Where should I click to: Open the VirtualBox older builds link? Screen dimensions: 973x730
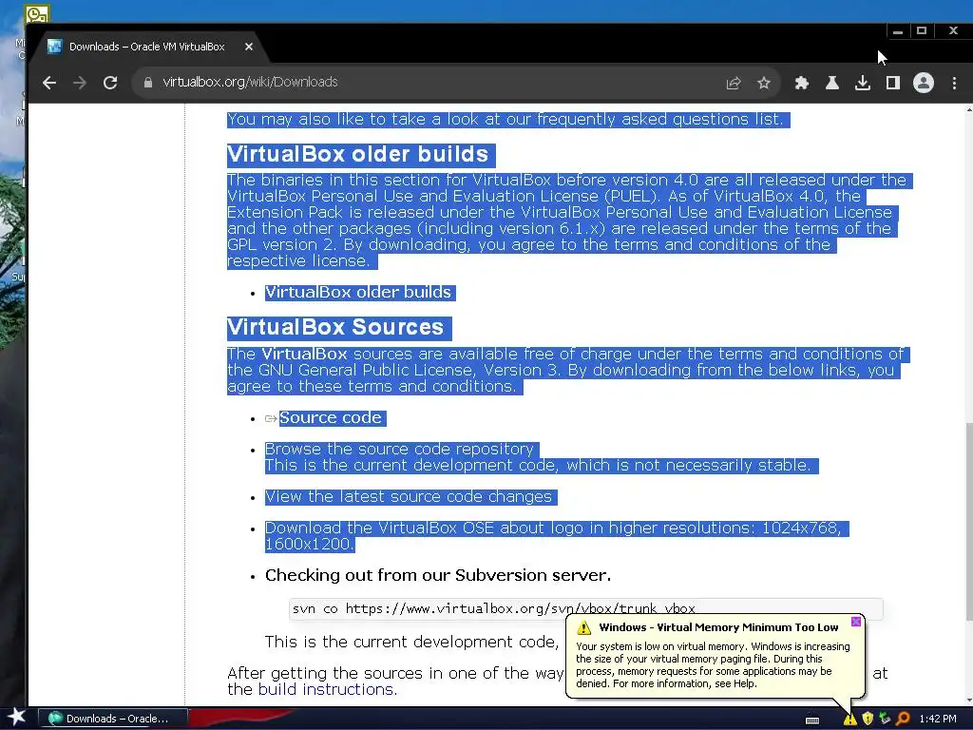click(x=358, y=293)
